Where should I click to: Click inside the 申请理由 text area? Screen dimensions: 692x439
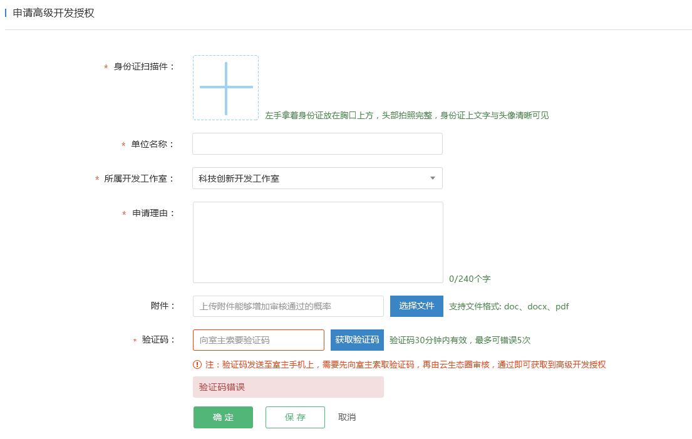click(318, 242)
